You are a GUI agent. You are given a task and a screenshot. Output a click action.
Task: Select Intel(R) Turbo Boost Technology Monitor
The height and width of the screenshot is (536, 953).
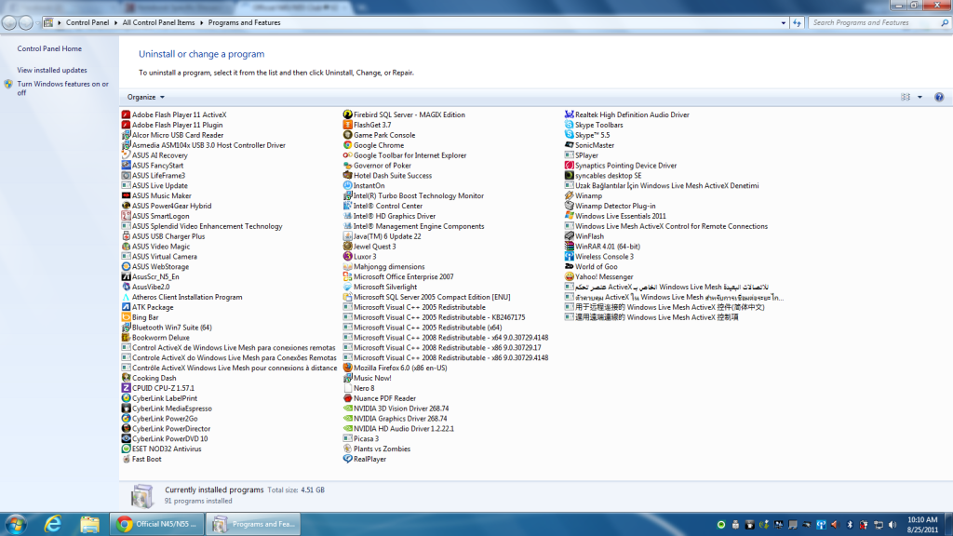coord(413,195)
